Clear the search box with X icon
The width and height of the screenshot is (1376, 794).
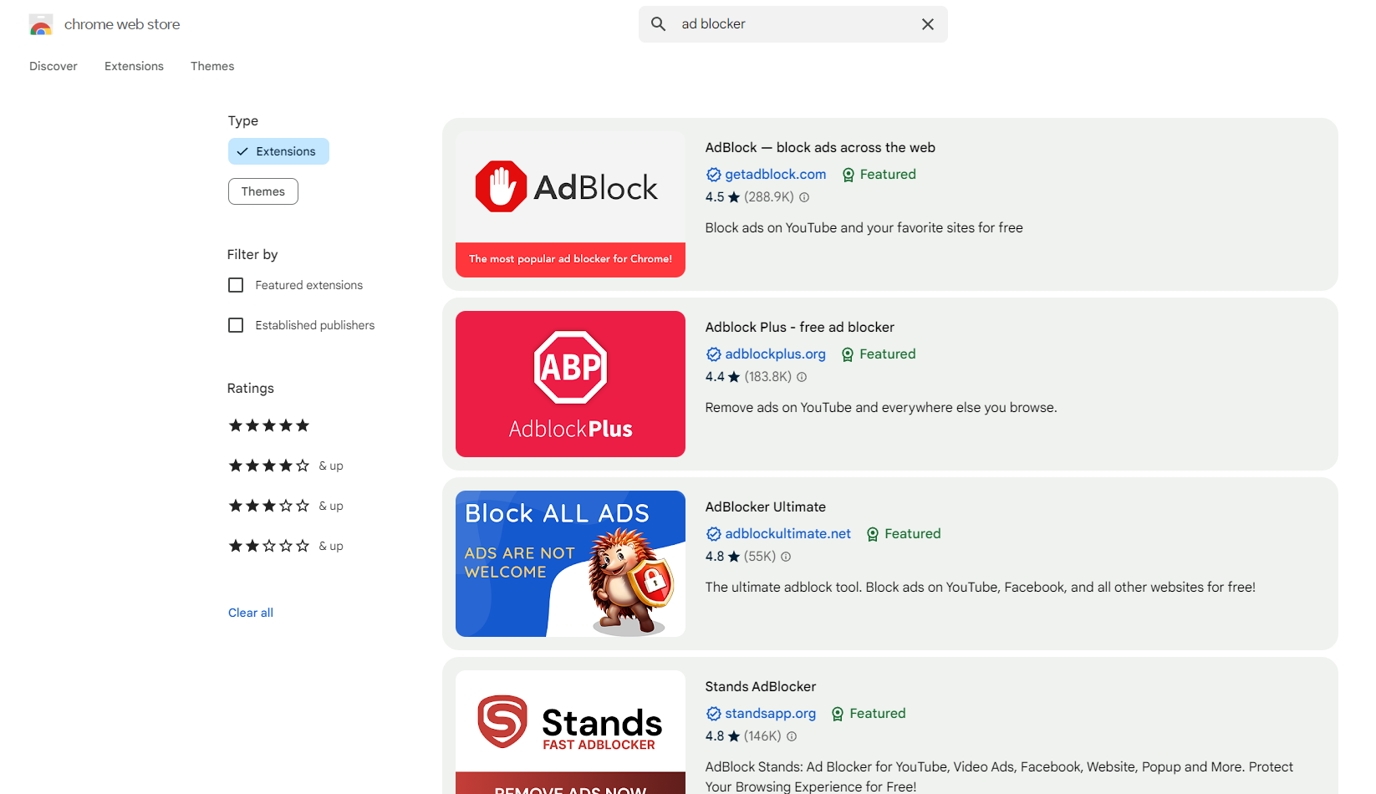pyautogui.click(x=927, y=24)
